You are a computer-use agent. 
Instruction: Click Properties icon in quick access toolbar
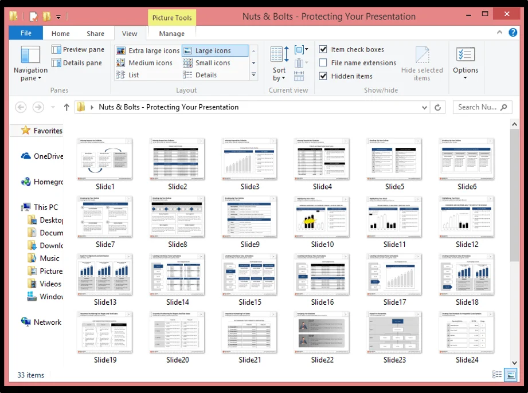click(33, 16)
